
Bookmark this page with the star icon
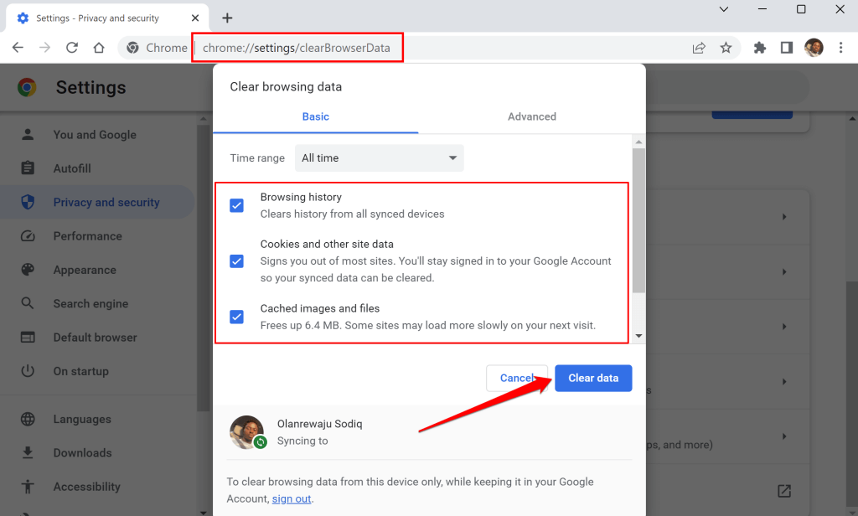coord(726,48)
